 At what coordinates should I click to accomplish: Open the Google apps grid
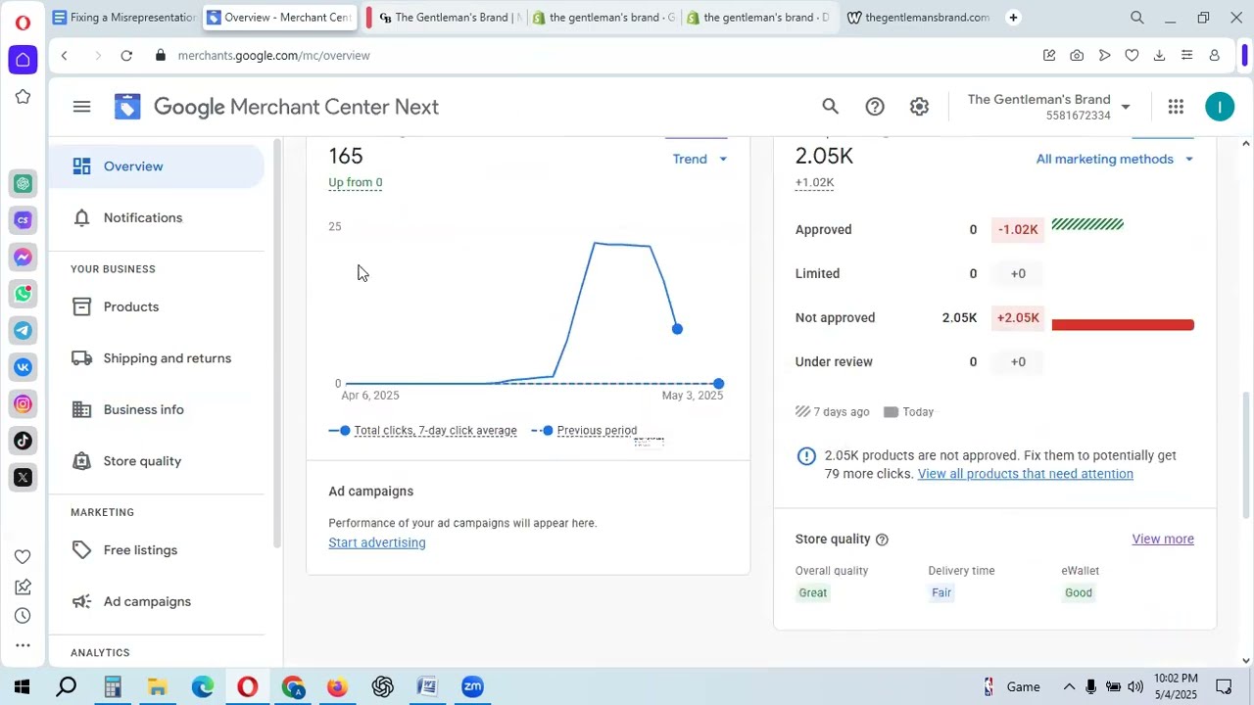tap(1176, 107)
